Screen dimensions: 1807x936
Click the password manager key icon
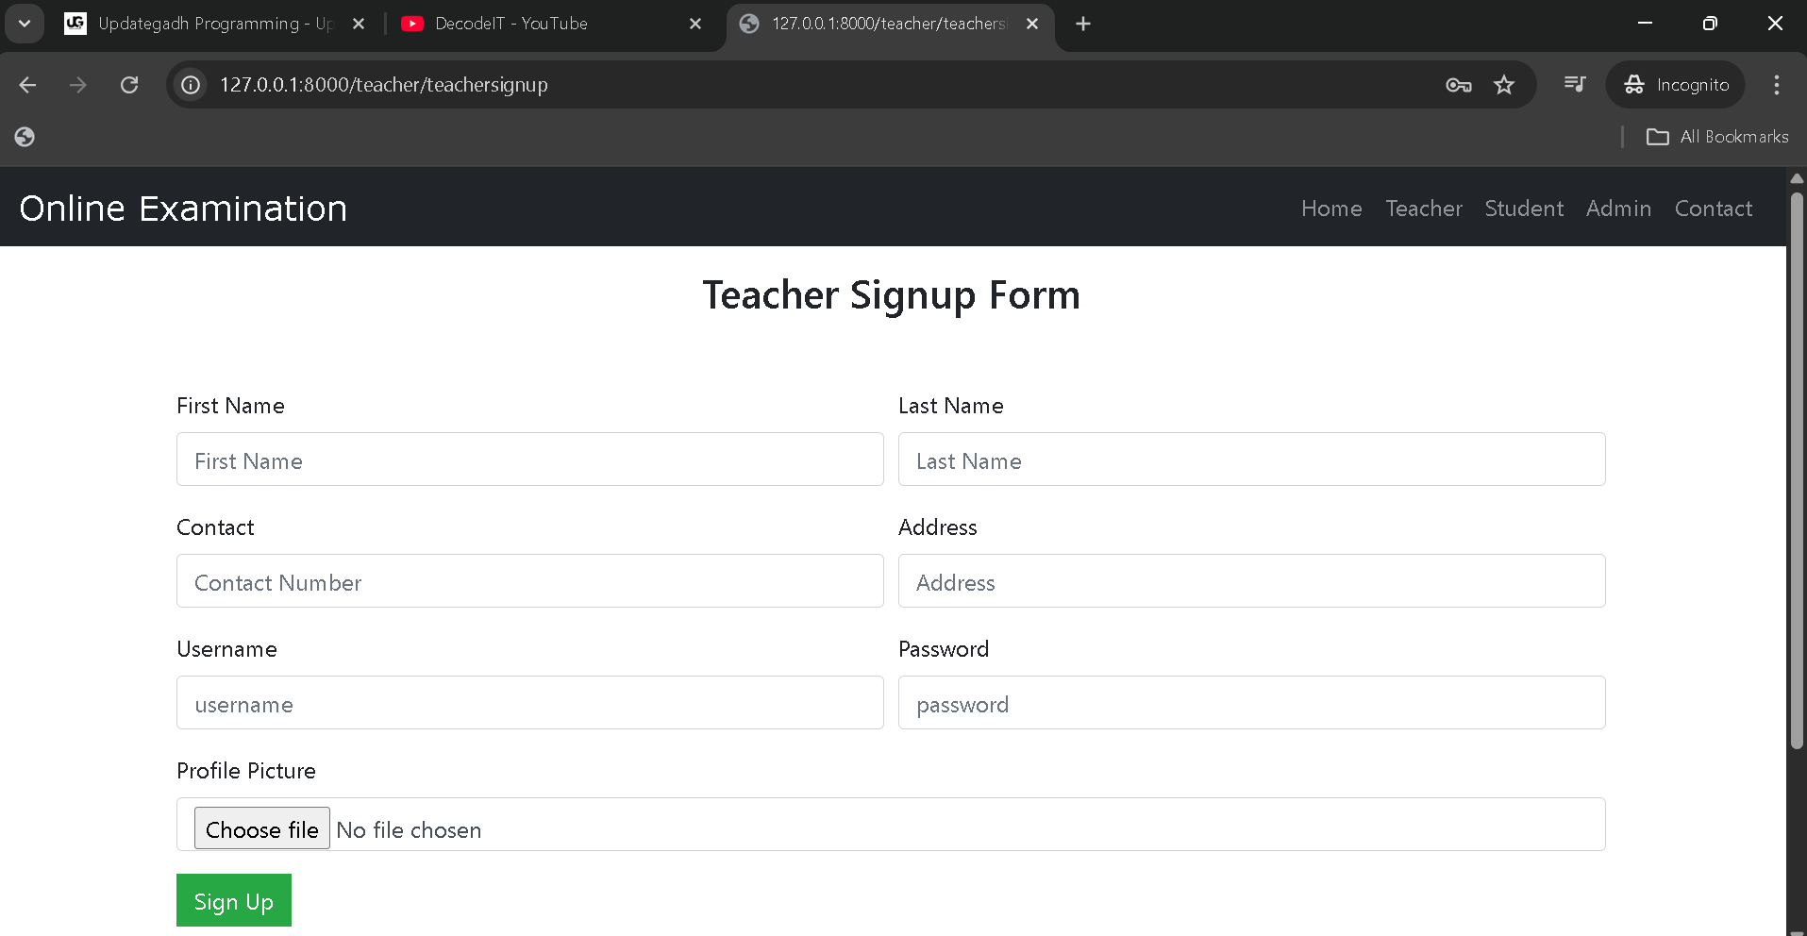point(1458,85)
